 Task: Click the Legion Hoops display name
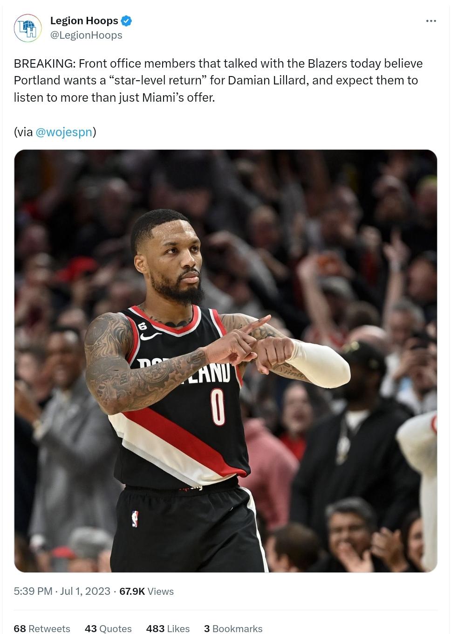tap(84, 21)
